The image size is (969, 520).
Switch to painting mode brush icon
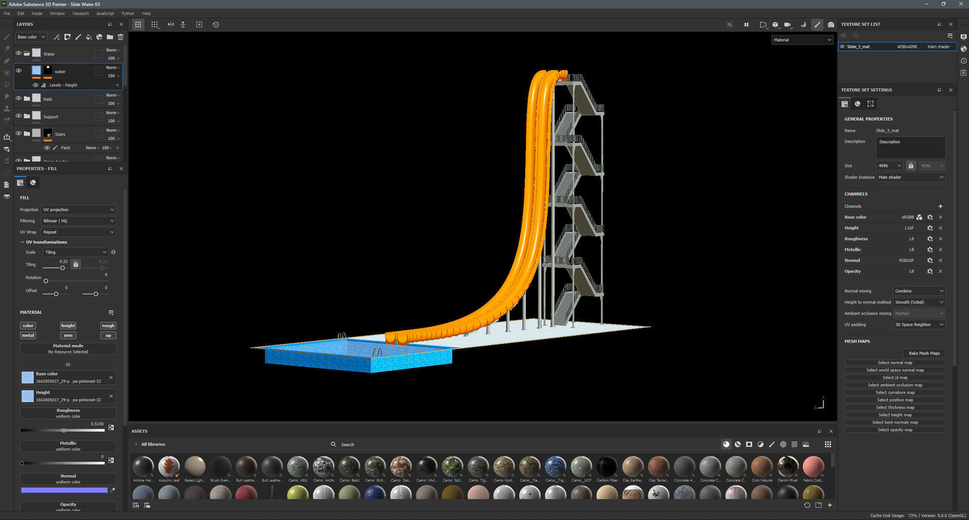[x=817, y=24]
